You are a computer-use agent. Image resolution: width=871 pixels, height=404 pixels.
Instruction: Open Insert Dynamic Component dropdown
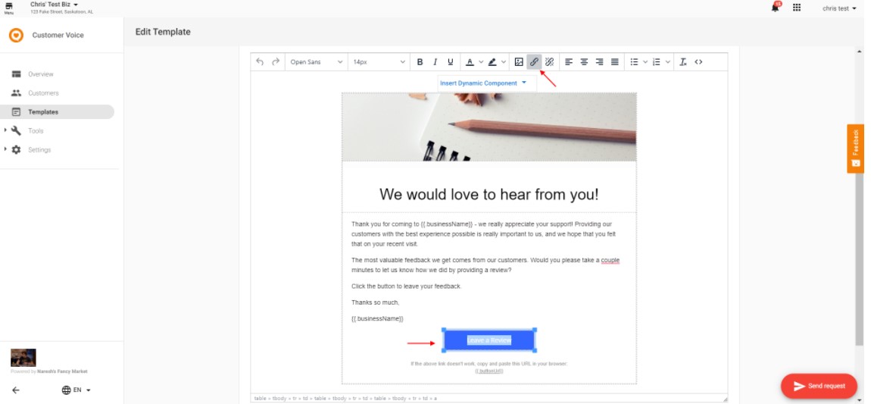pos(483,83)
